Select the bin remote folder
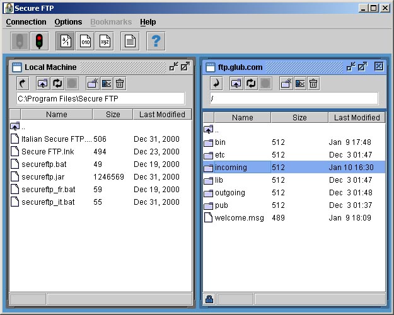 (294, 142)
